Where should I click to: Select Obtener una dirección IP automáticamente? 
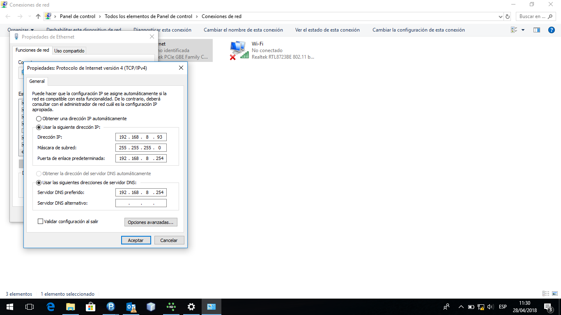(39, 119)
